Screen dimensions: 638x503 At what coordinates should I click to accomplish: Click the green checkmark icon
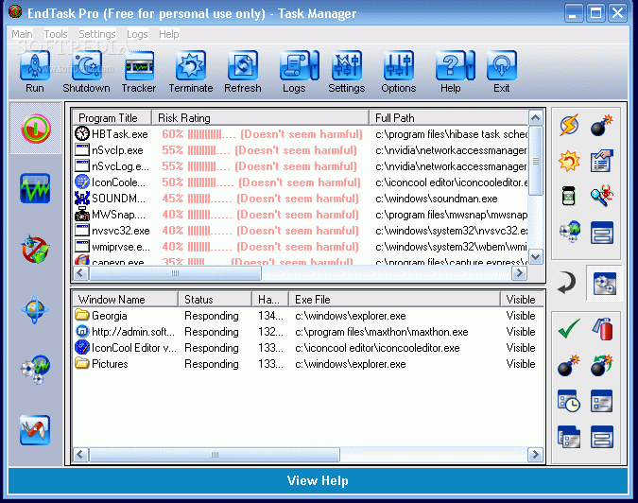[x=569, y=329]
